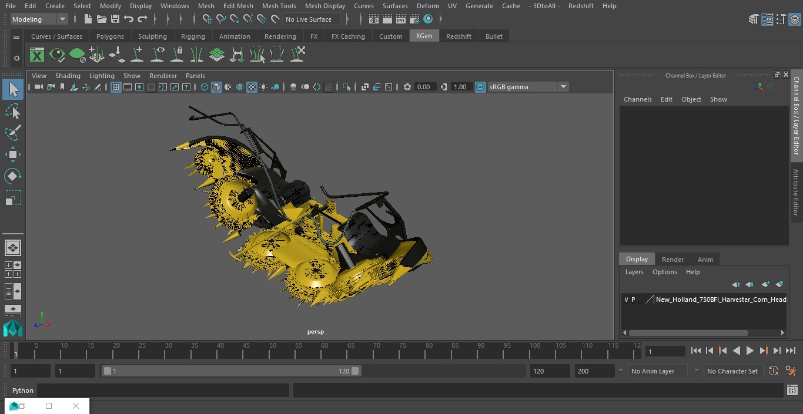Click the layer list horizontal scrollbar
The height and width of the screenshot is (414, 803).
coord(688,332)
